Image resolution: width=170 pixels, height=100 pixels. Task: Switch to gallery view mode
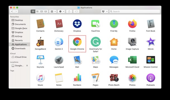click(x=46, y=11)
